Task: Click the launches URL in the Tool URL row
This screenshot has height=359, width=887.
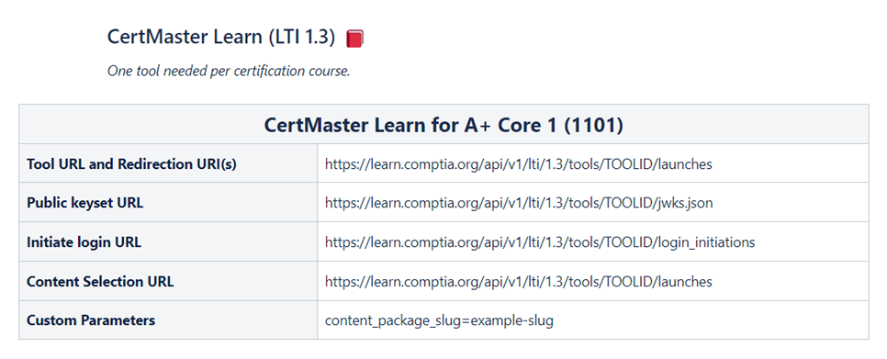Action: (x=518, y=164)
